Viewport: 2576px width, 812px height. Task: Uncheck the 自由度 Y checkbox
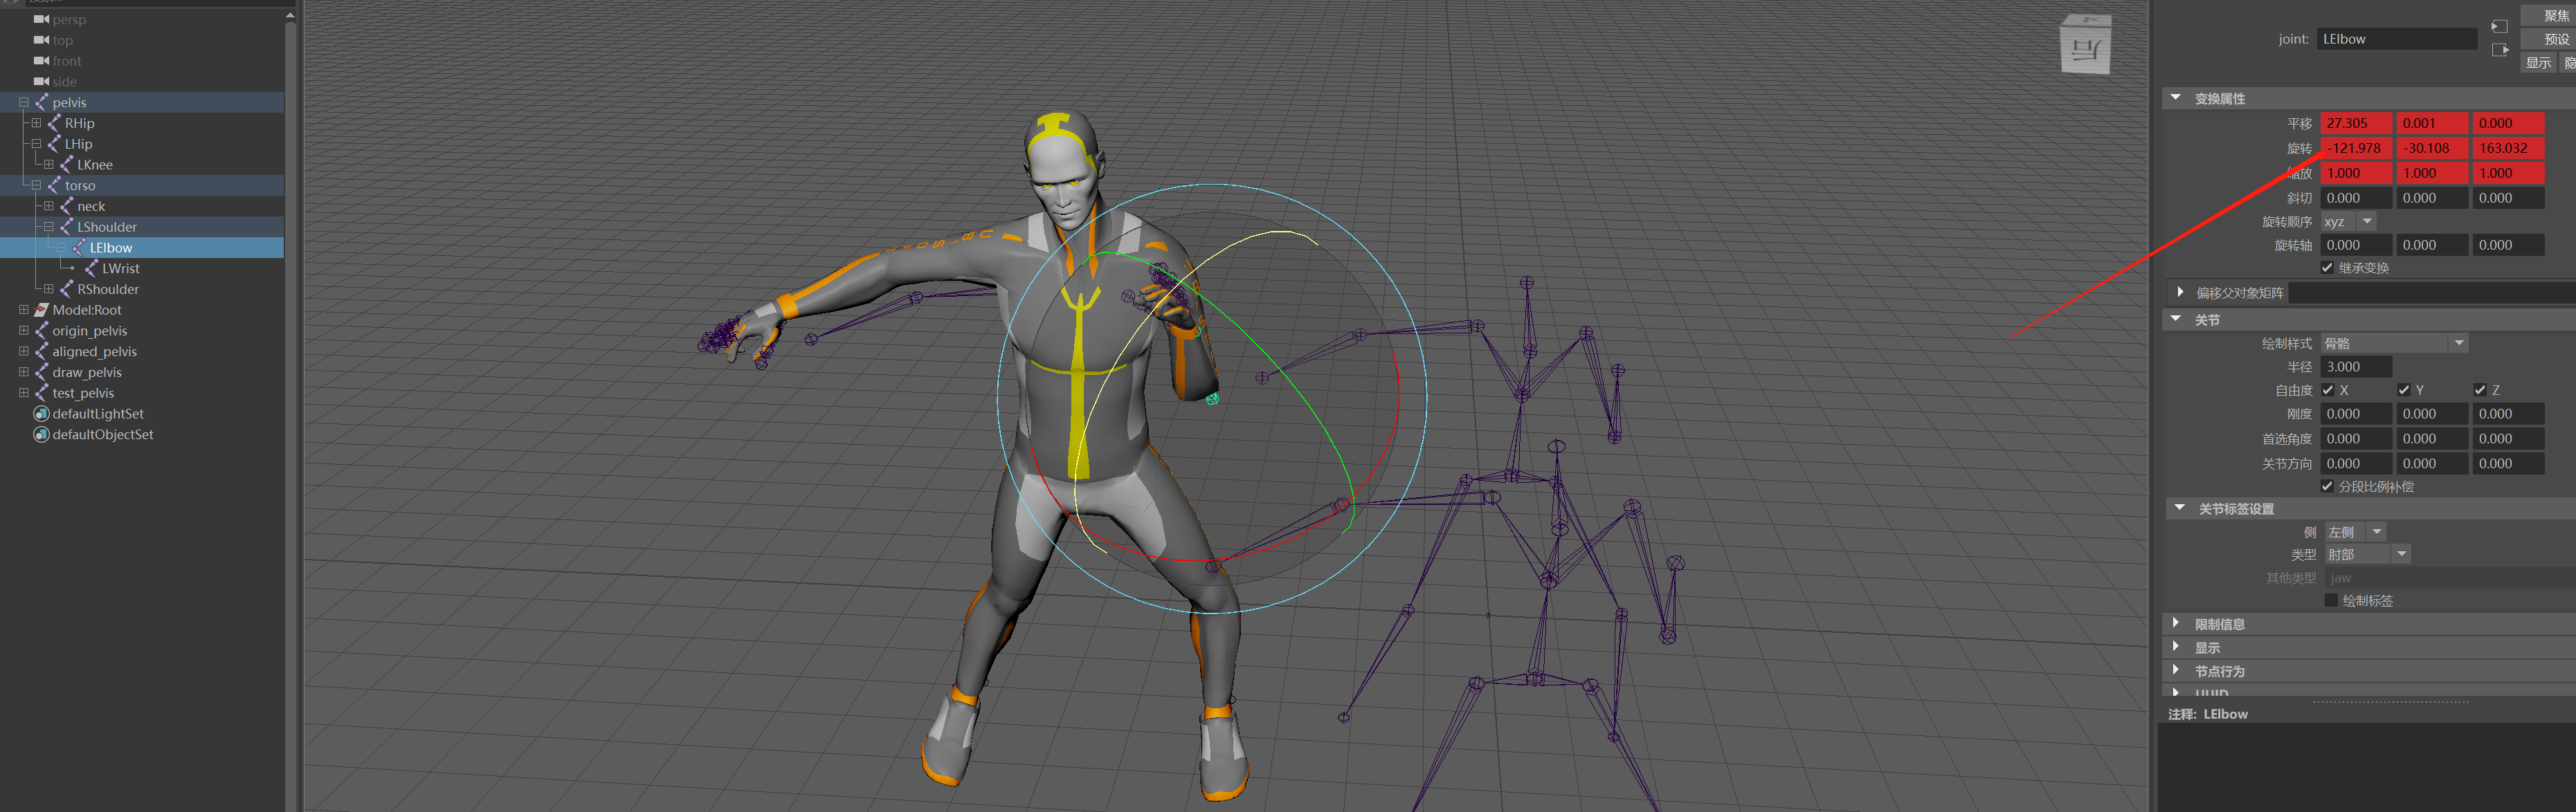(2403, 389)
